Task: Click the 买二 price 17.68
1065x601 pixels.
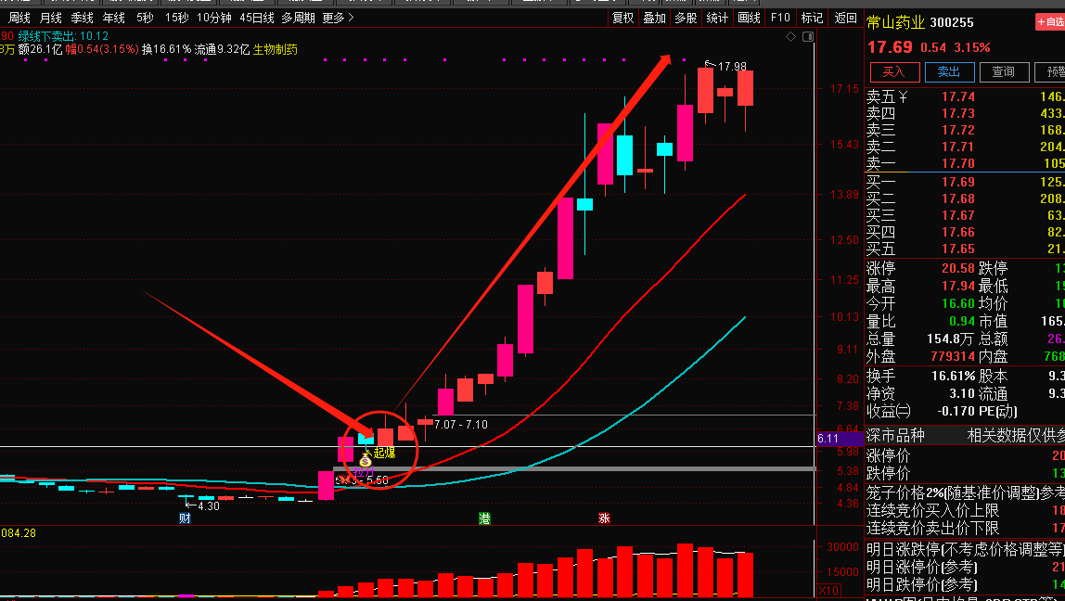Action: tap(957, 199)
